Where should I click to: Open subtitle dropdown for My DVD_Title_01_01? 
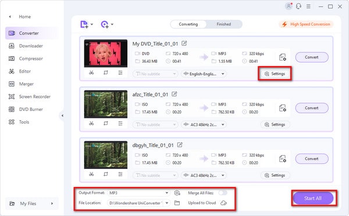[155, 74]
